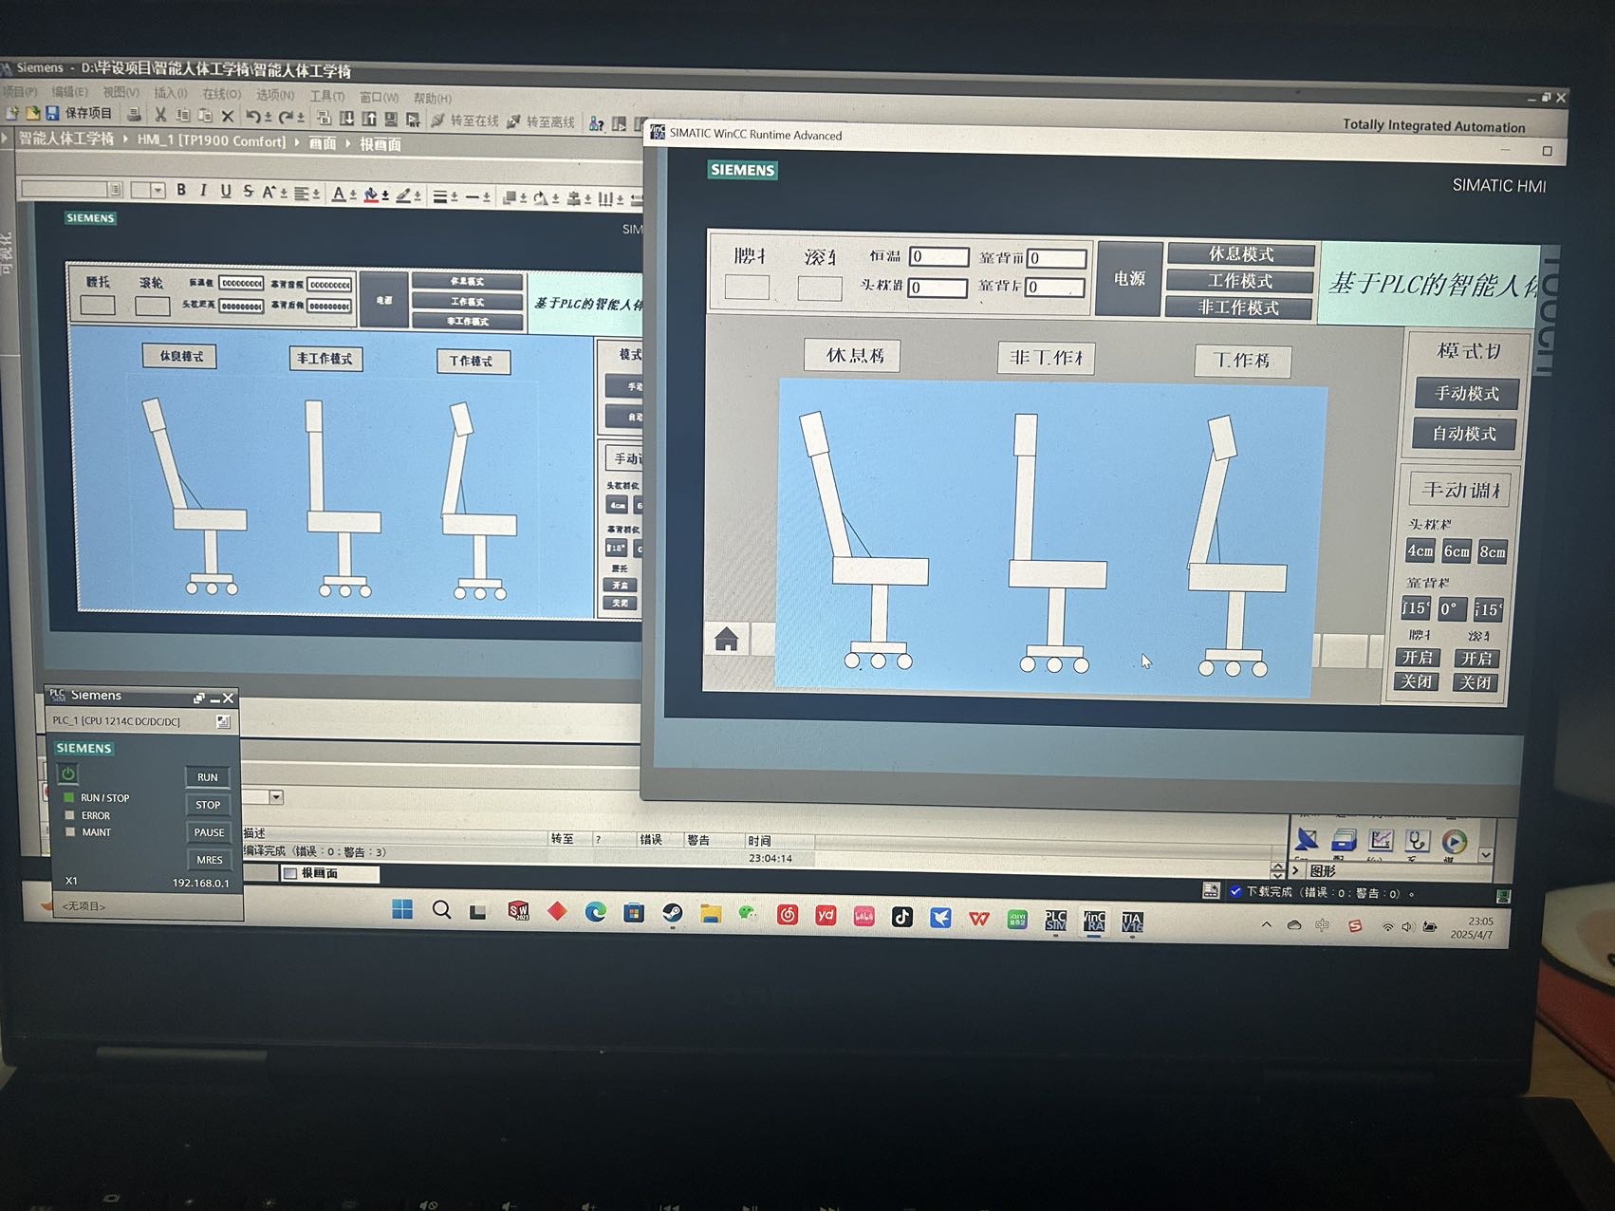
Task: Open the 编辑(E) menu
Action: pos(69,92)
